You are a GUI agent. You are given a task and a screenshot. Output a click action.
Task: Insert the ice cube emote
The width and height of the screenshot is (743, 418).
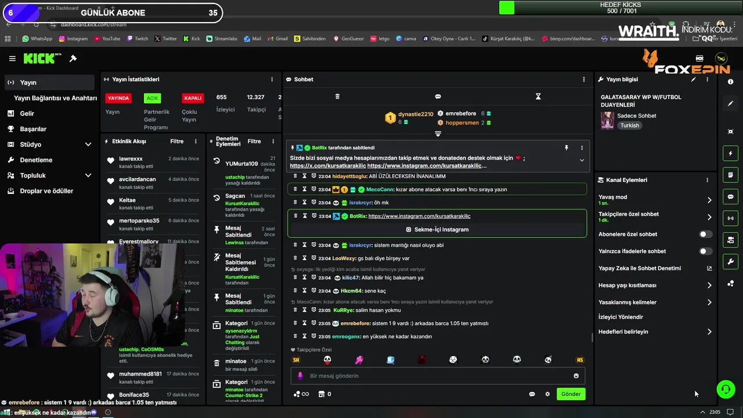pyautogui.click(x=391, y=360)
